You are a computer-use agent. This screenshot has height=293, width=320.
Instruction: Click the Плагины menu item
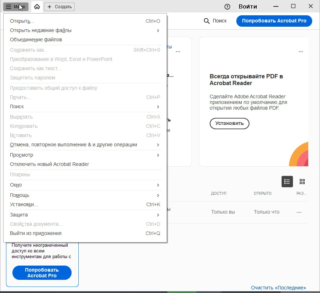(x=85, y=174)
